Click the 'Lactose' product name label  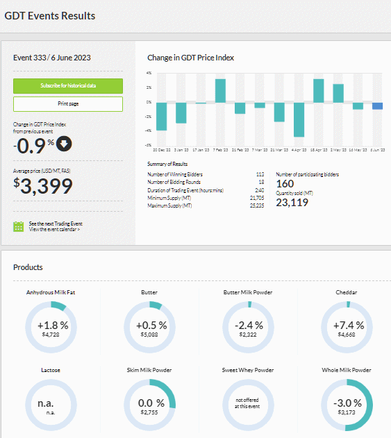point(51,370)
